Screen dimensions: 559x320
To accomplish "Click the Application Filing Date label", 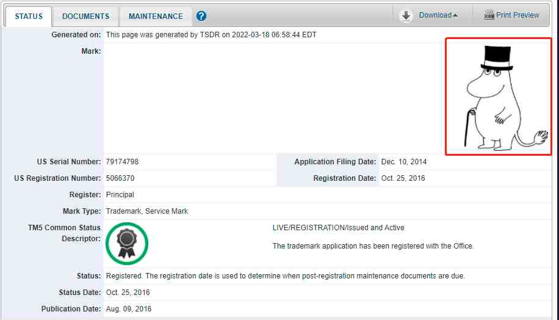I will tap(335, 162).
